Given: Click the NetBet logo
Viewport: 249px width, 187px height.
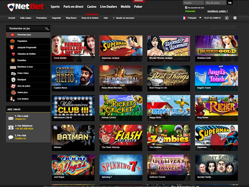Looking at the screenshot, I should 26,7.
